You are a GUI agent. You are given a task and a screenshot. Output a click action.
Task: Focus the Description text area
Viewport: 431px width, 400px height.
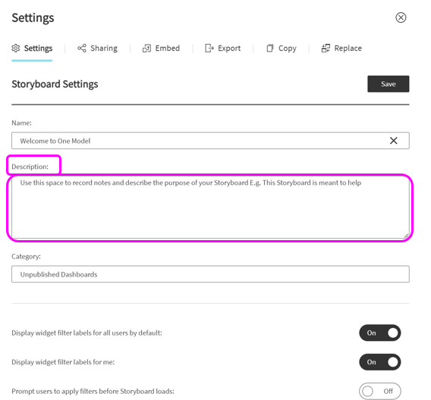[210, 208]
